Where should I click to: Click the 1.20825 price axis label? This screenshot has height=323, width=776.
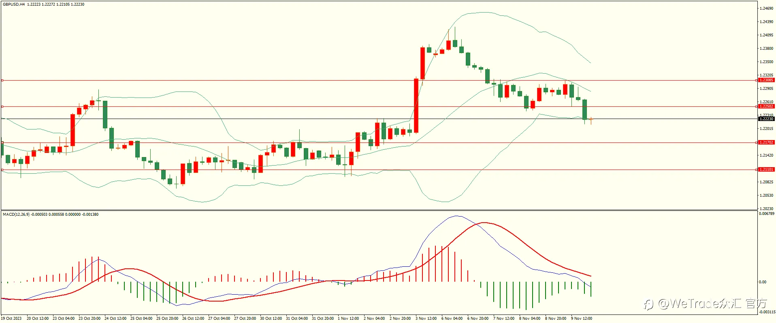click(x=766, y=182)
